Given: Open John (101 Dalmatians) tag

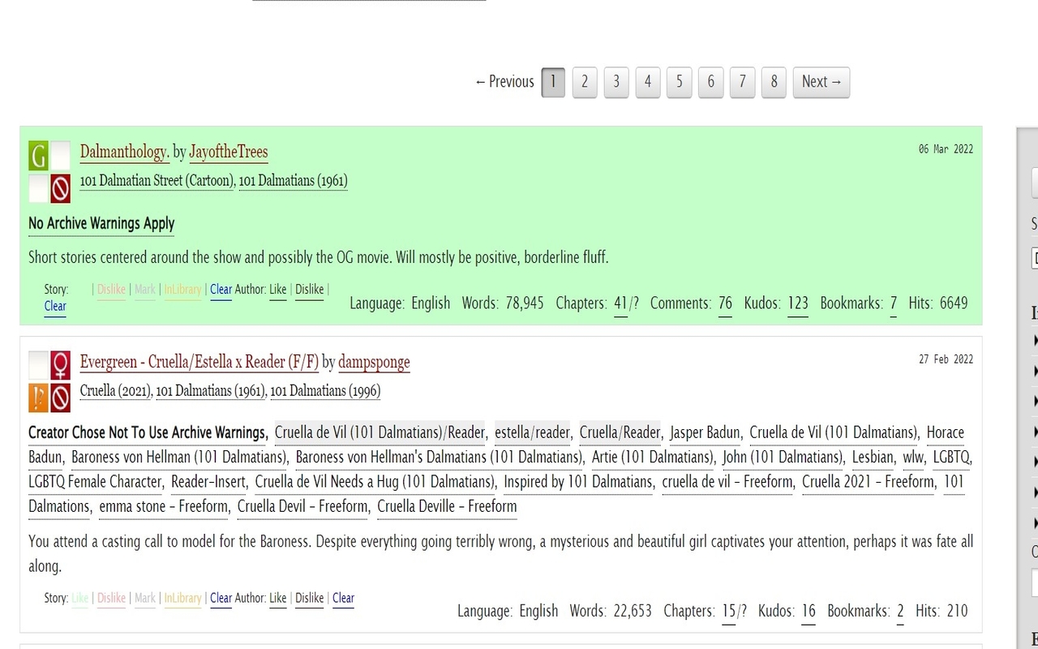Looking at the screenshot, I should 783,457.
